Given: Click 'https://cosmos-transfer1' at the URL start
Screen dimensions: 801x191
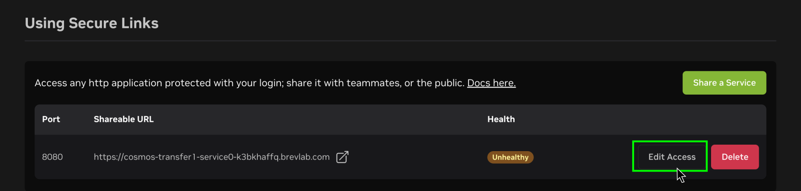Looking at the screenshot, I should pos(144,157).
